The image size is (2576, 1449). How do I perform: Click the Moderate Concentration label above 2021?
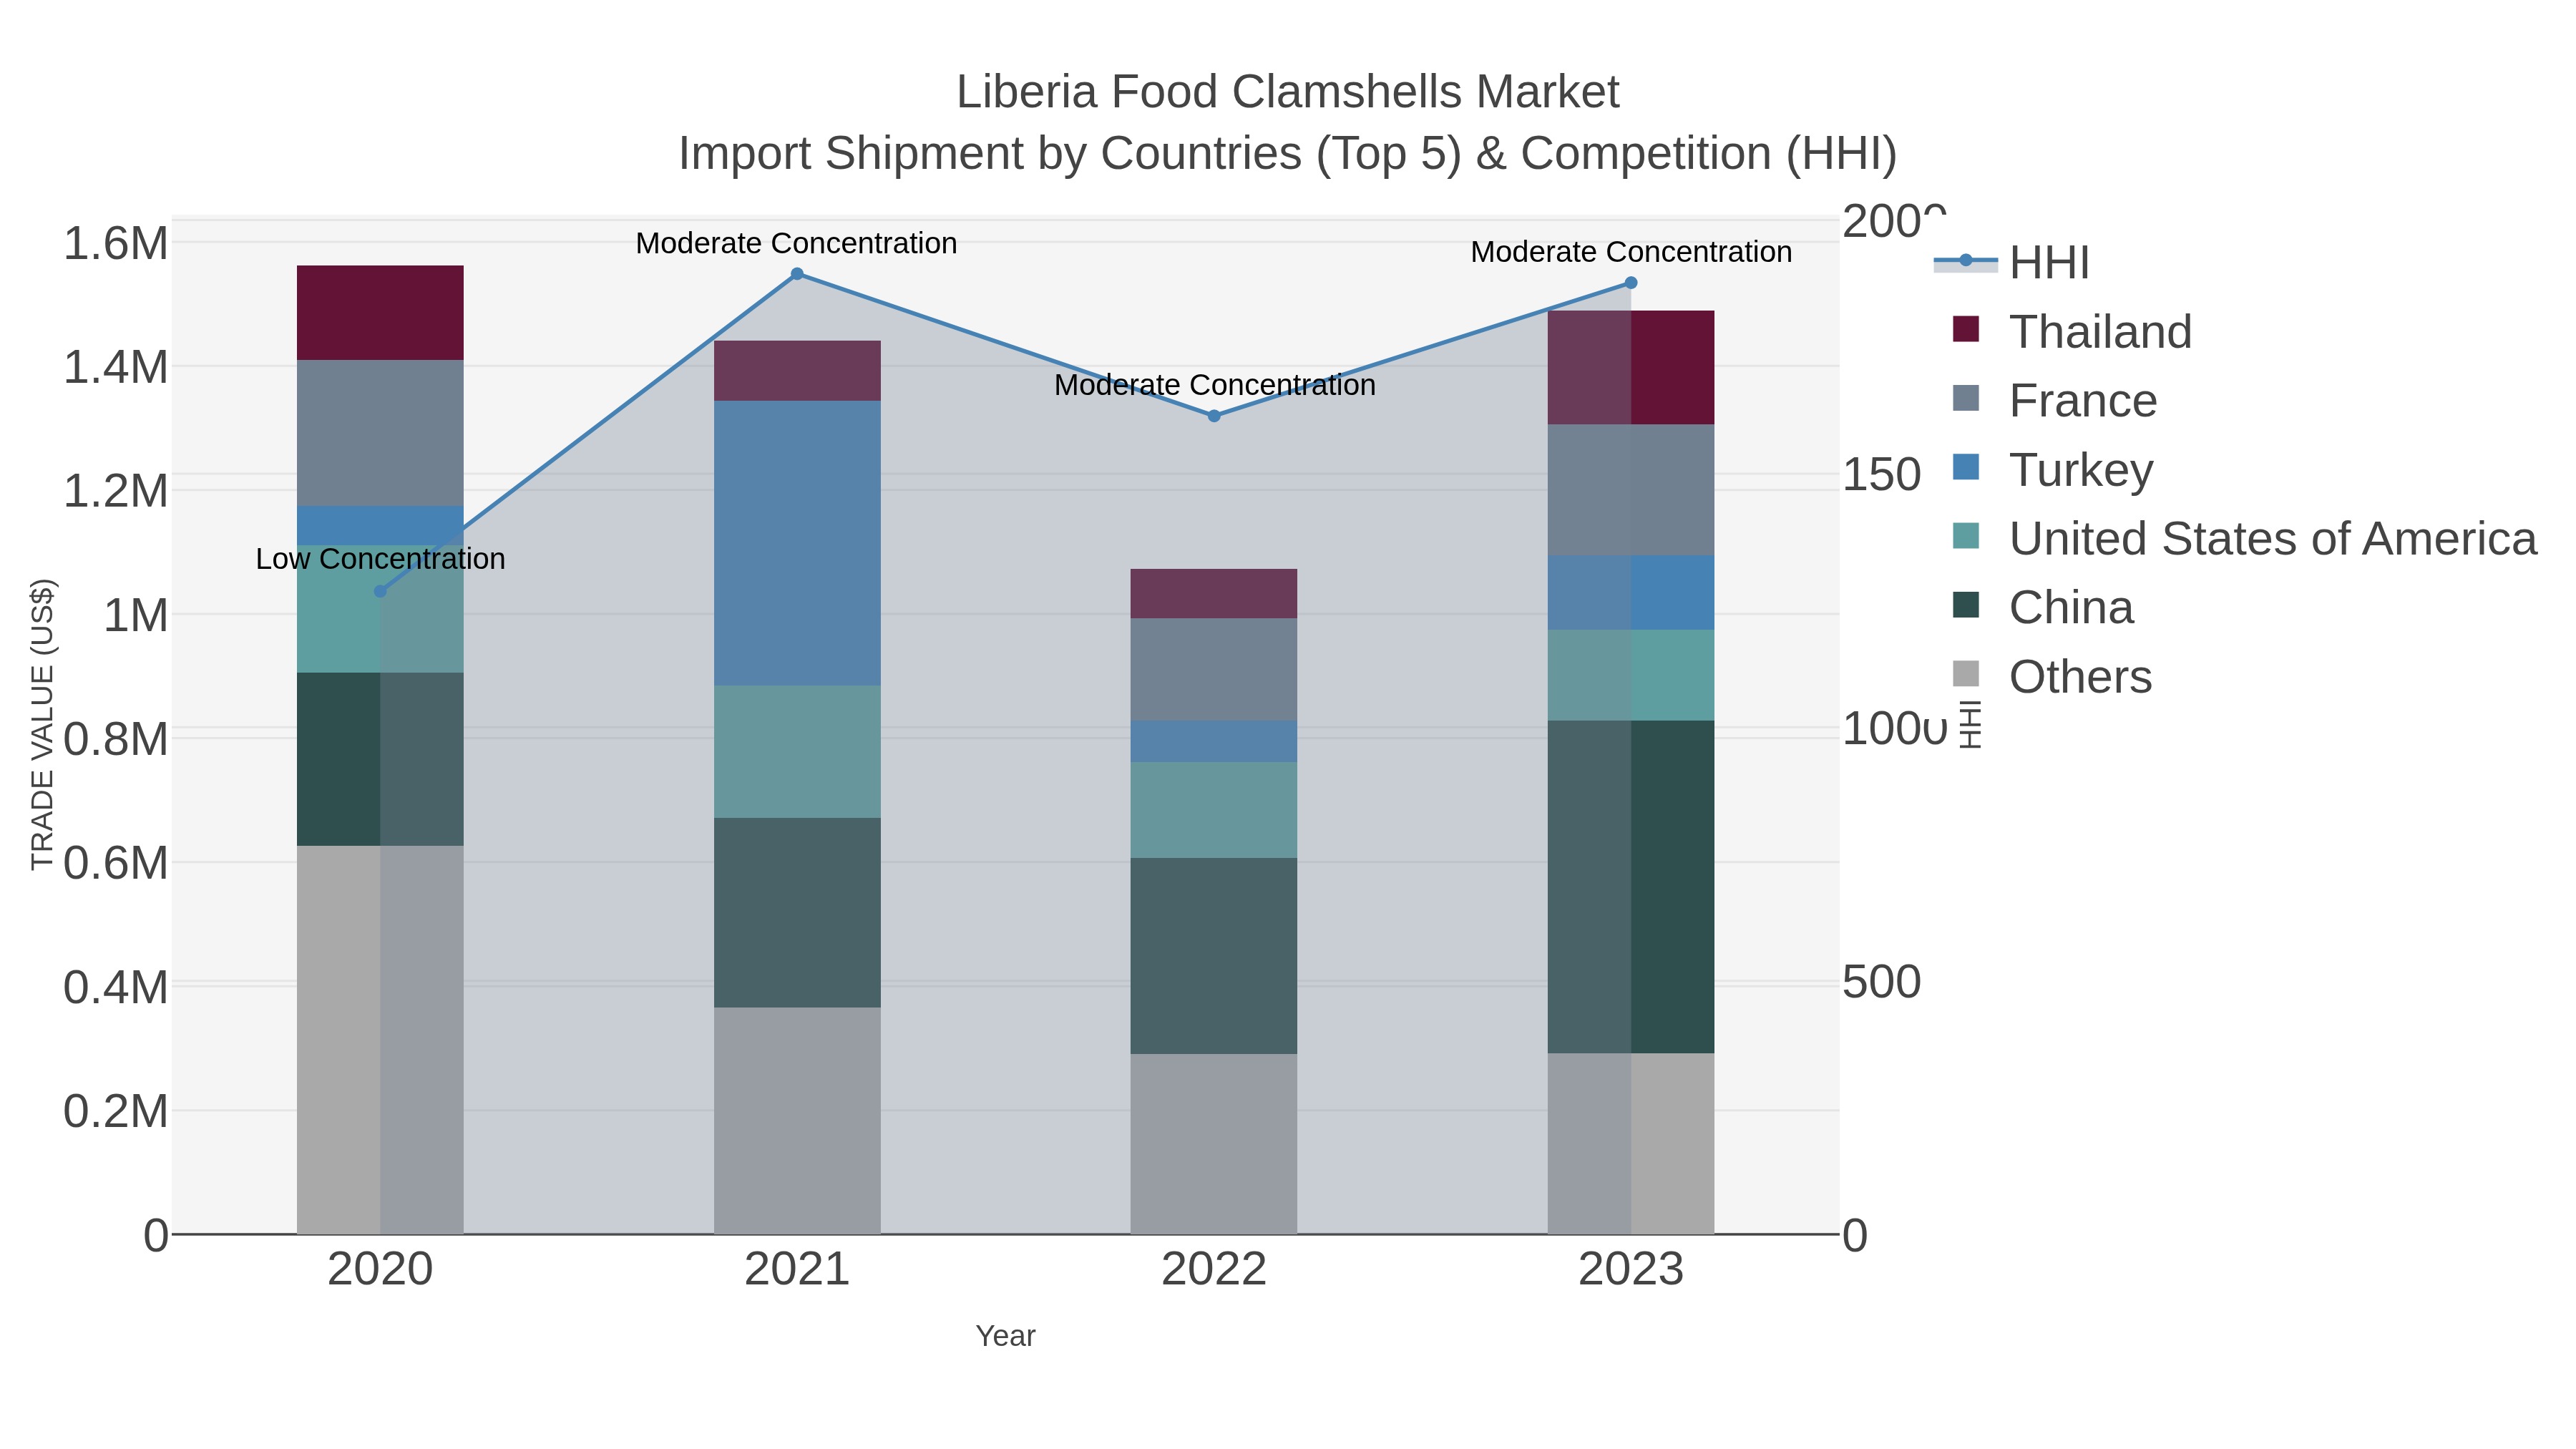[797, 243]
